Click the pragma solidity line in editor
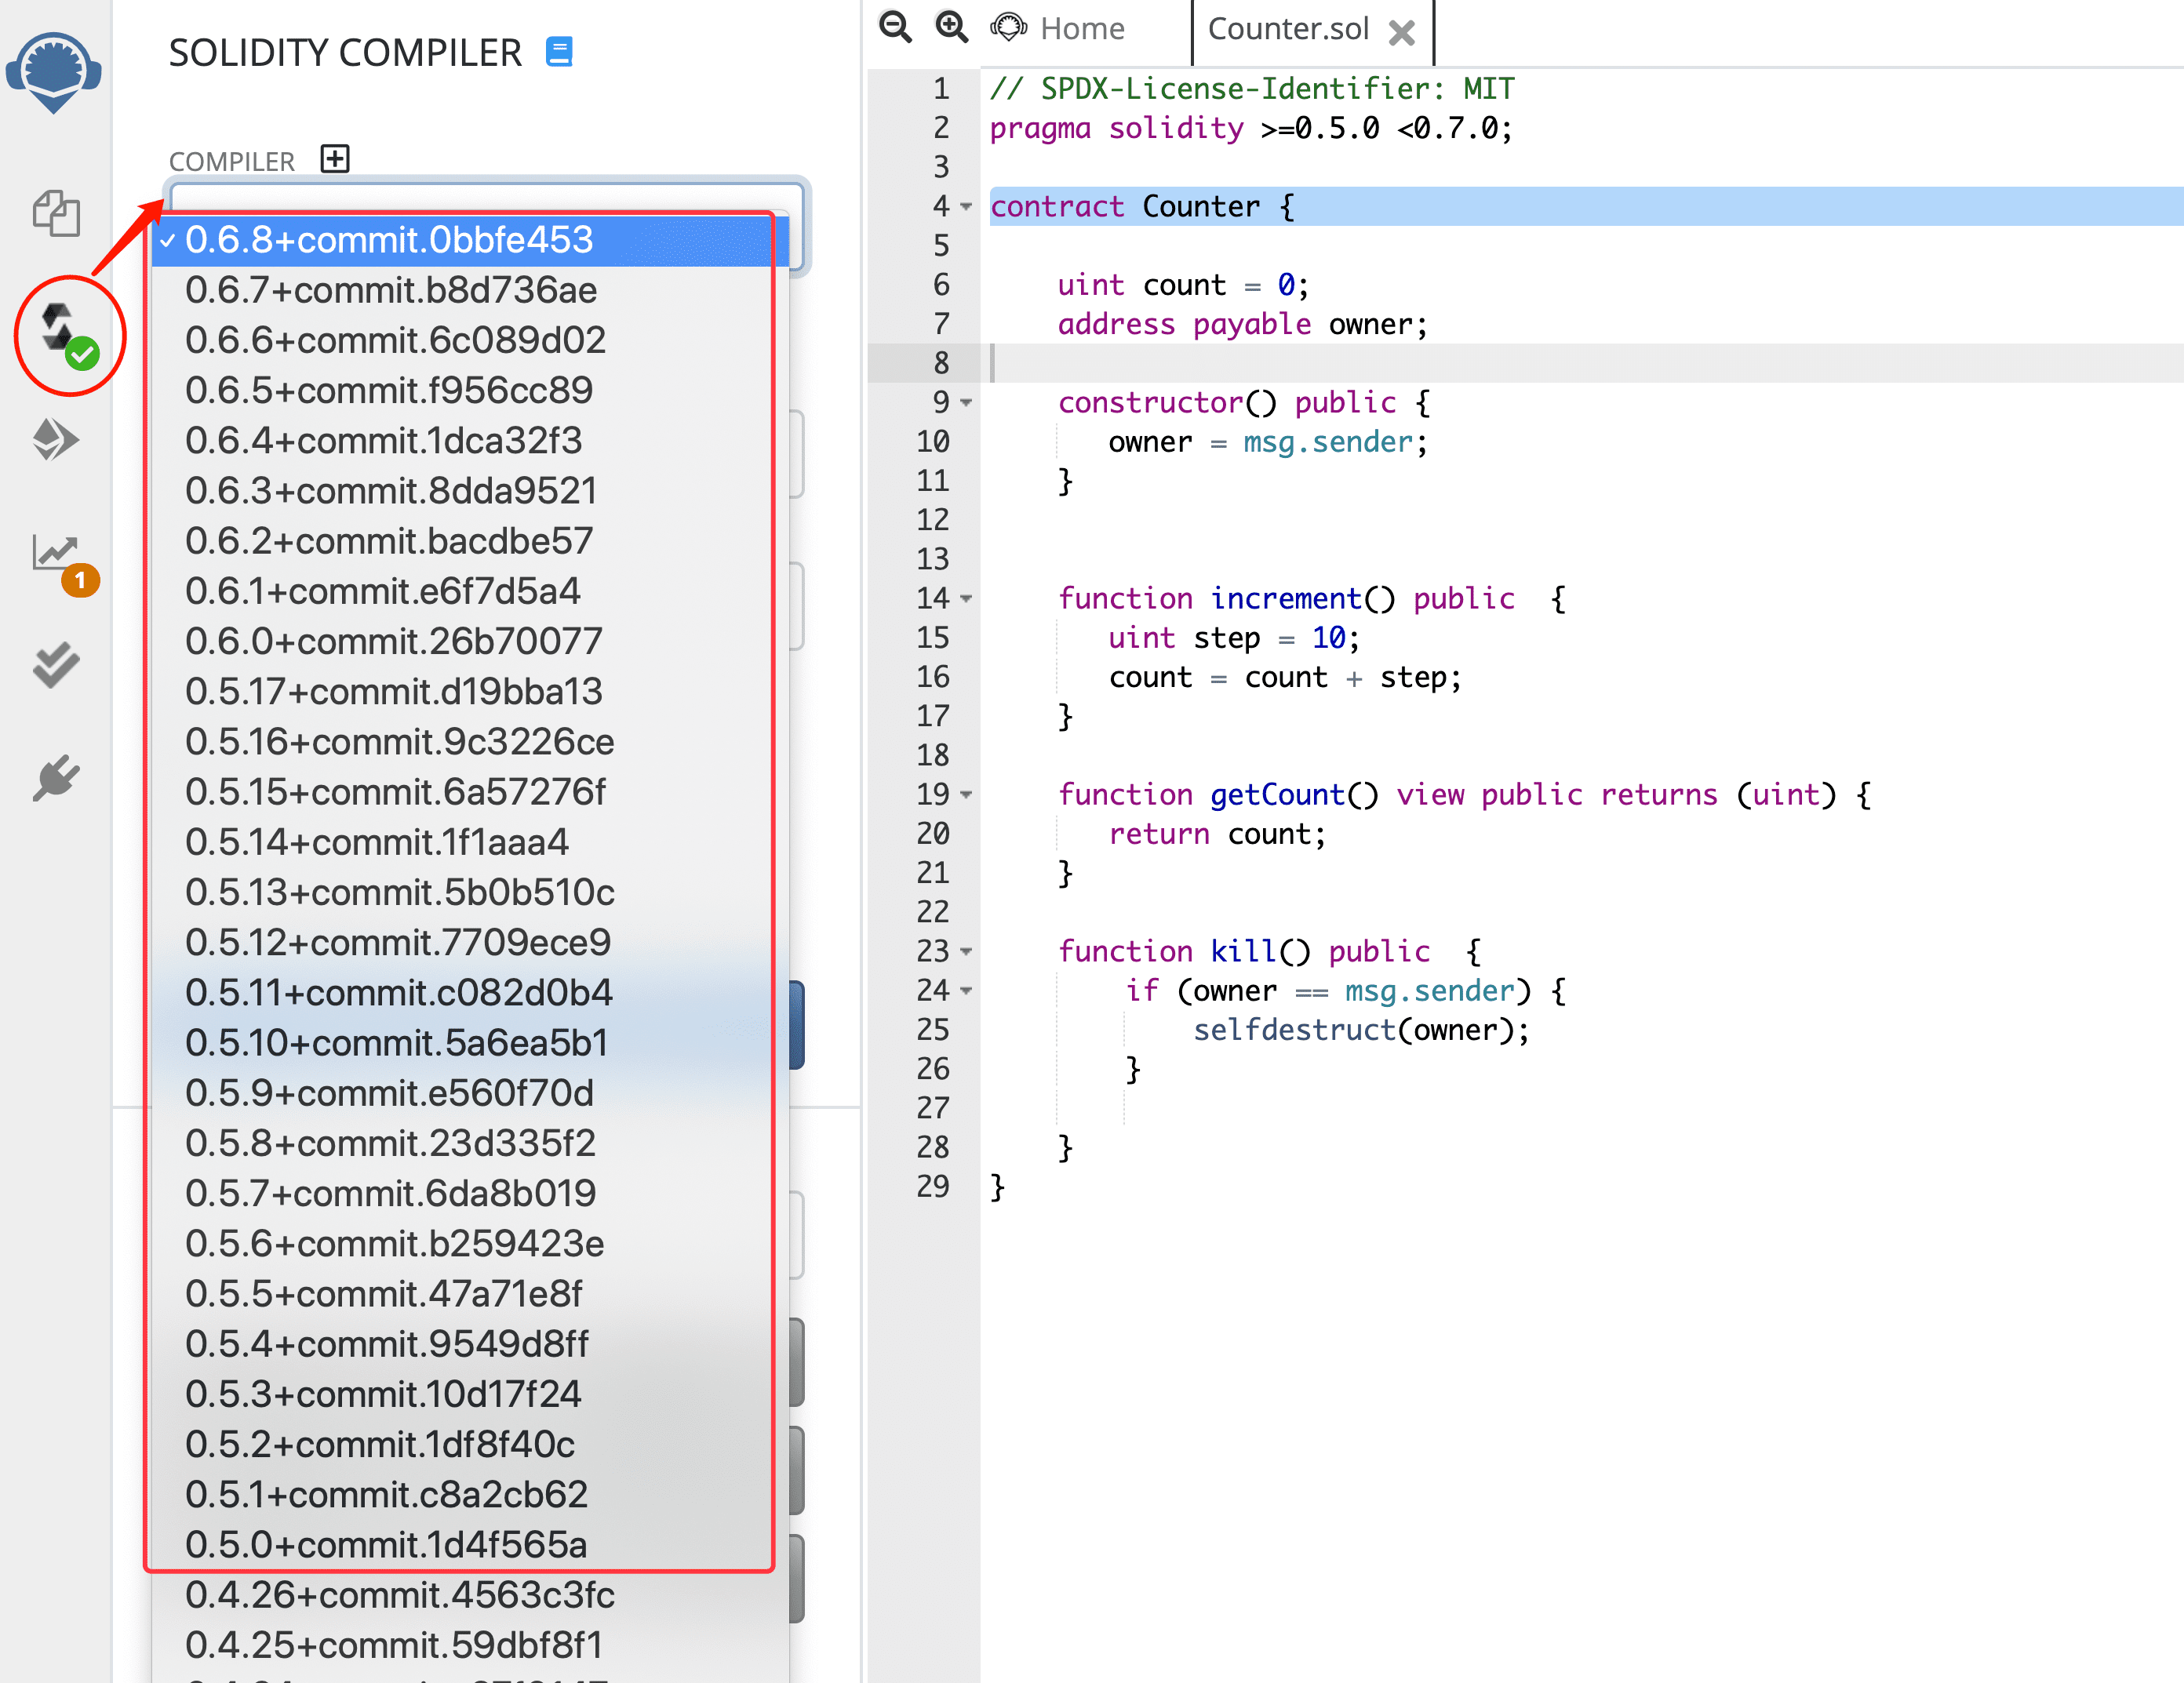Viewport: 2184px width, 1683px height. (1251, 128)
